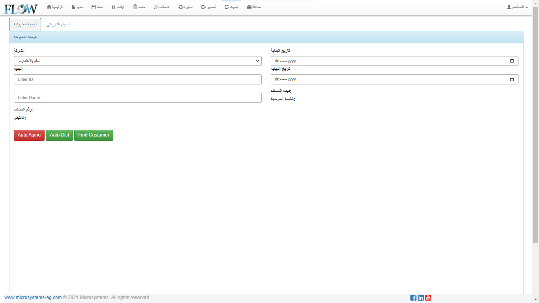The image size is (539, 303).
Task: Open the YouTube link in the footer
Action: click(x=428, y=298)
